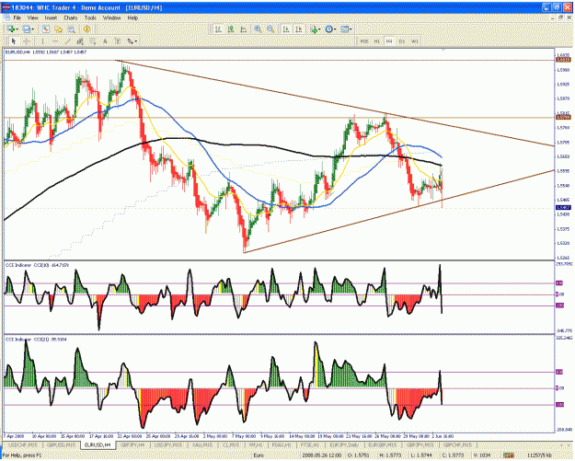Toggle Chart Shift button

298,29
